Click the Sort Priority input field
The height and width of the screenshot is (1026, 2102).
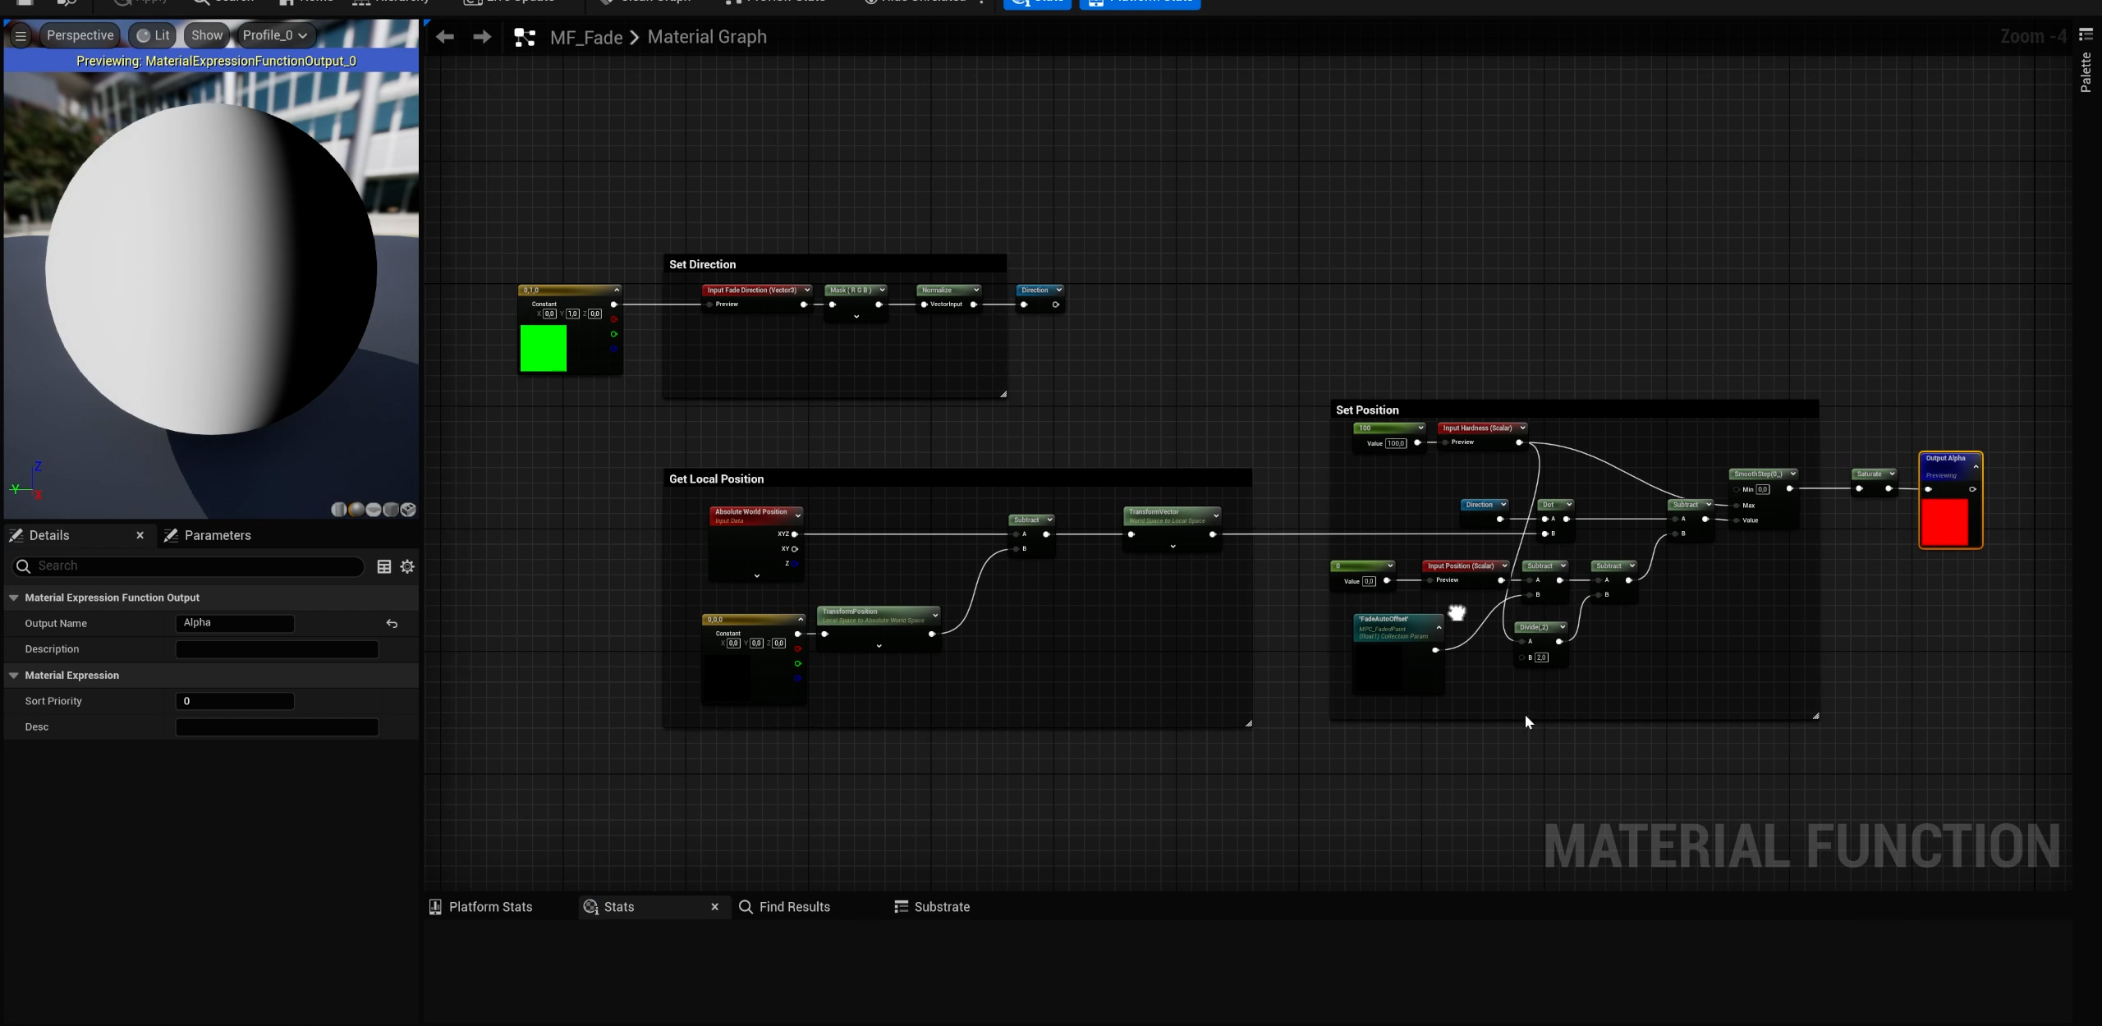tap(235, 701)
